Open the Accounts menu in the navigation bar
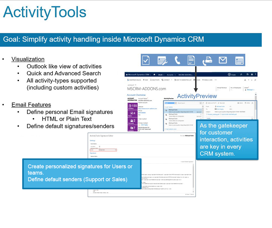Viewport: 272px width, 228px height. click(x=170, y=74)
